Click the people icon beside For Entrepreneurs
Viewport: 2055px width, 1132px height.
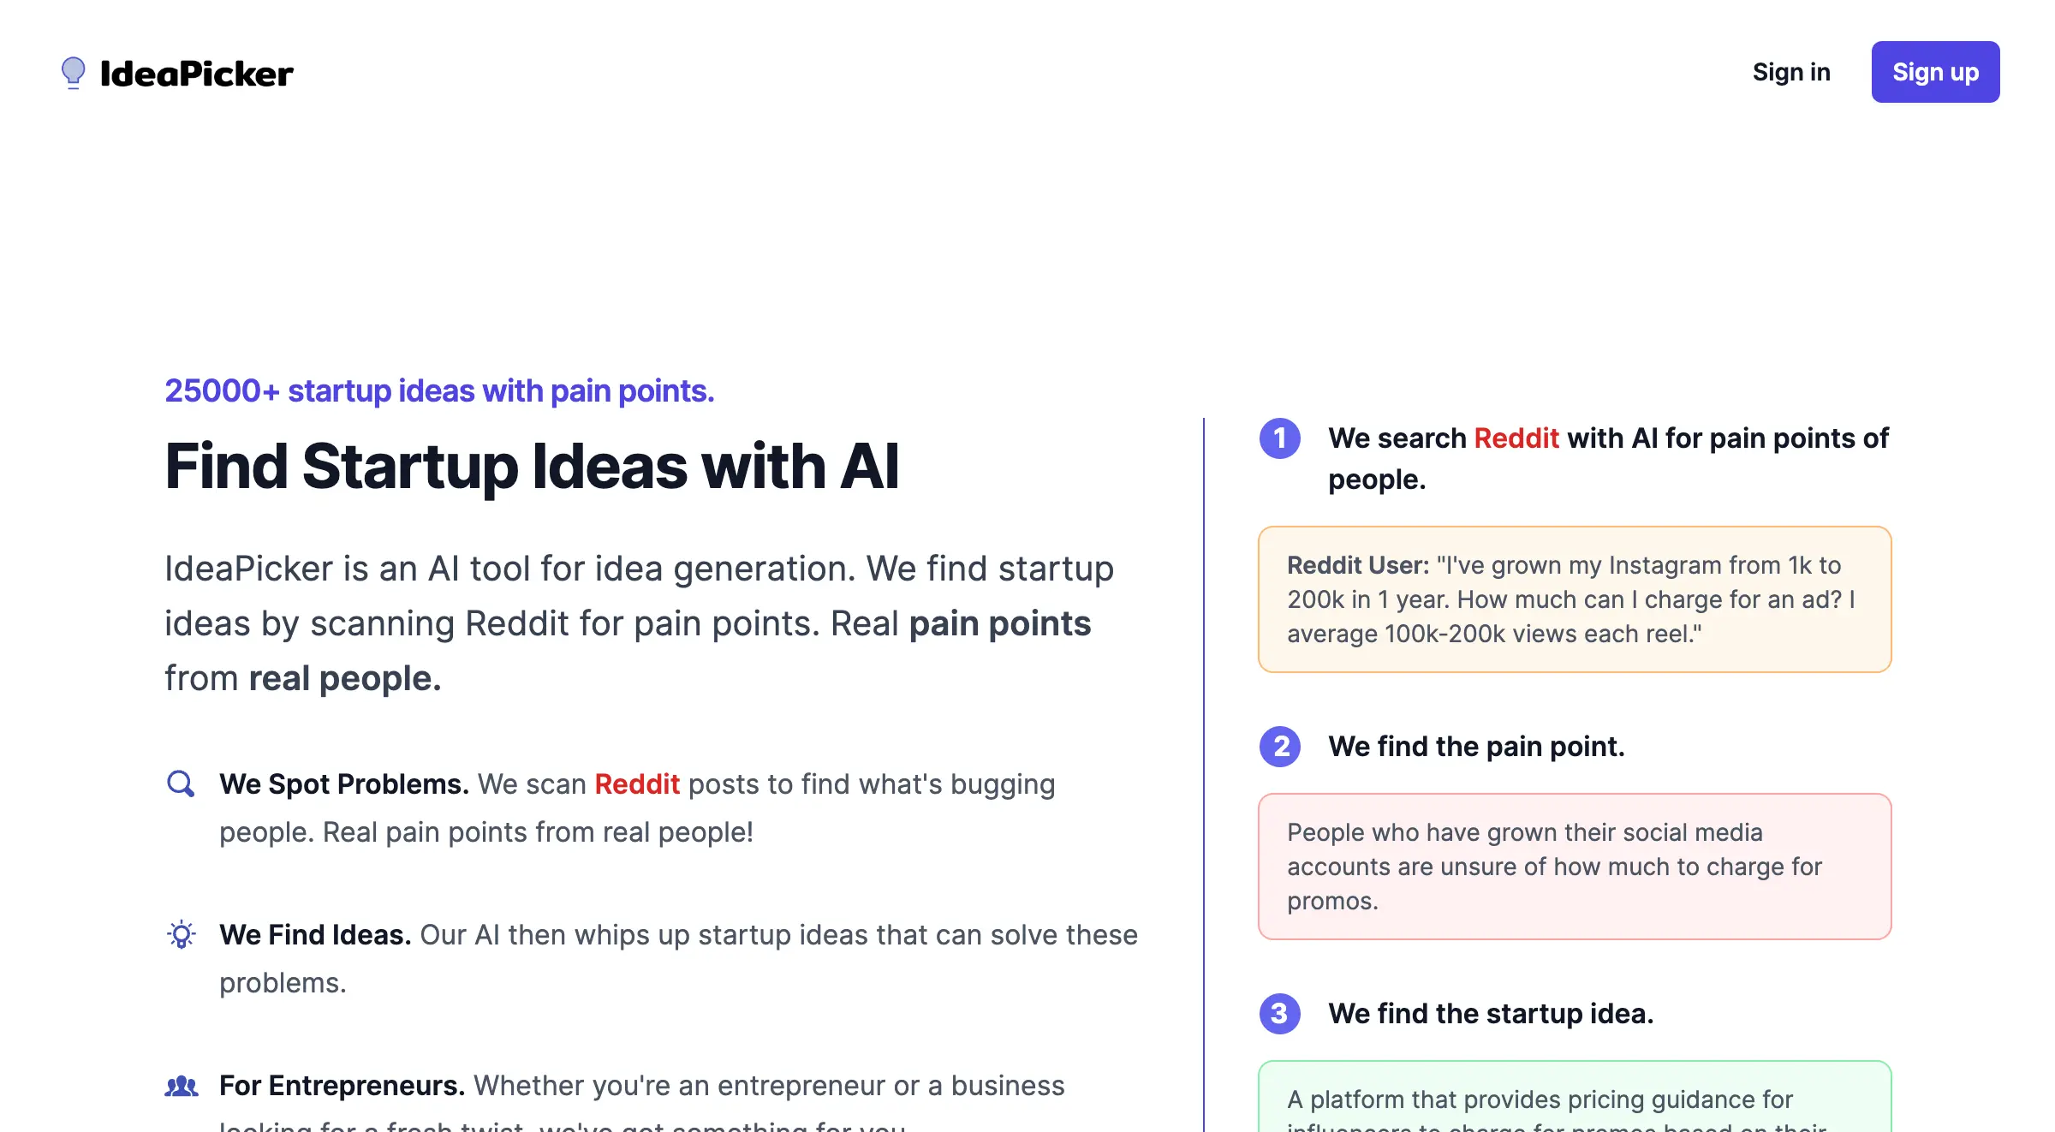[181, 1086]
